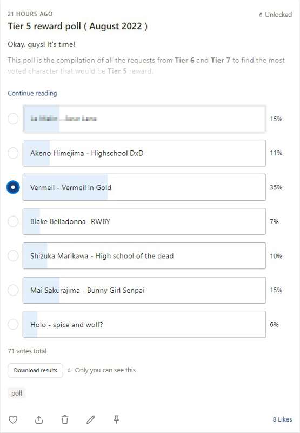Open Tier 5 reward poll title
300x433 pixels.
pos(77,26)
